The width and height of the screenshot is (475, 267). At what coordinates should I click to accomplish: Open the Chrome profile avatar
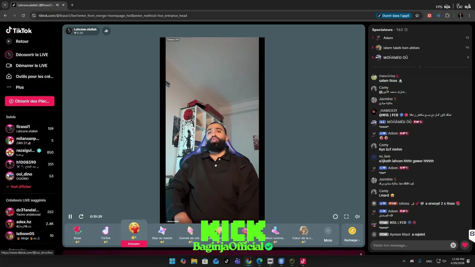(461, 16)
